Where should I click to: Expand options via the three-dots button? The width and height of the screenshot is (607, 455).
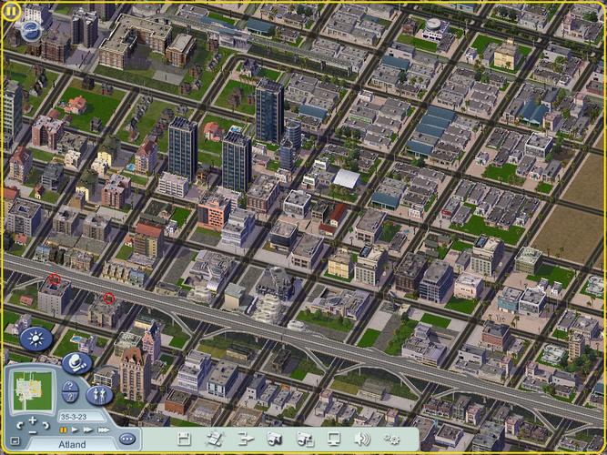(x=127, y=439)
